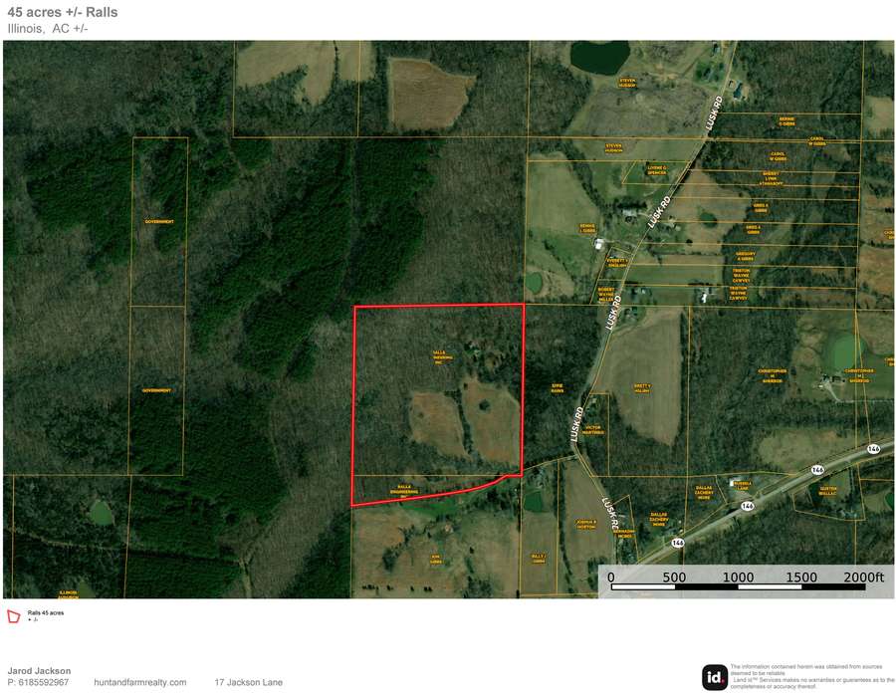Click the '1500' scale label
Screen dimensions: 896x693
point(801,577)
